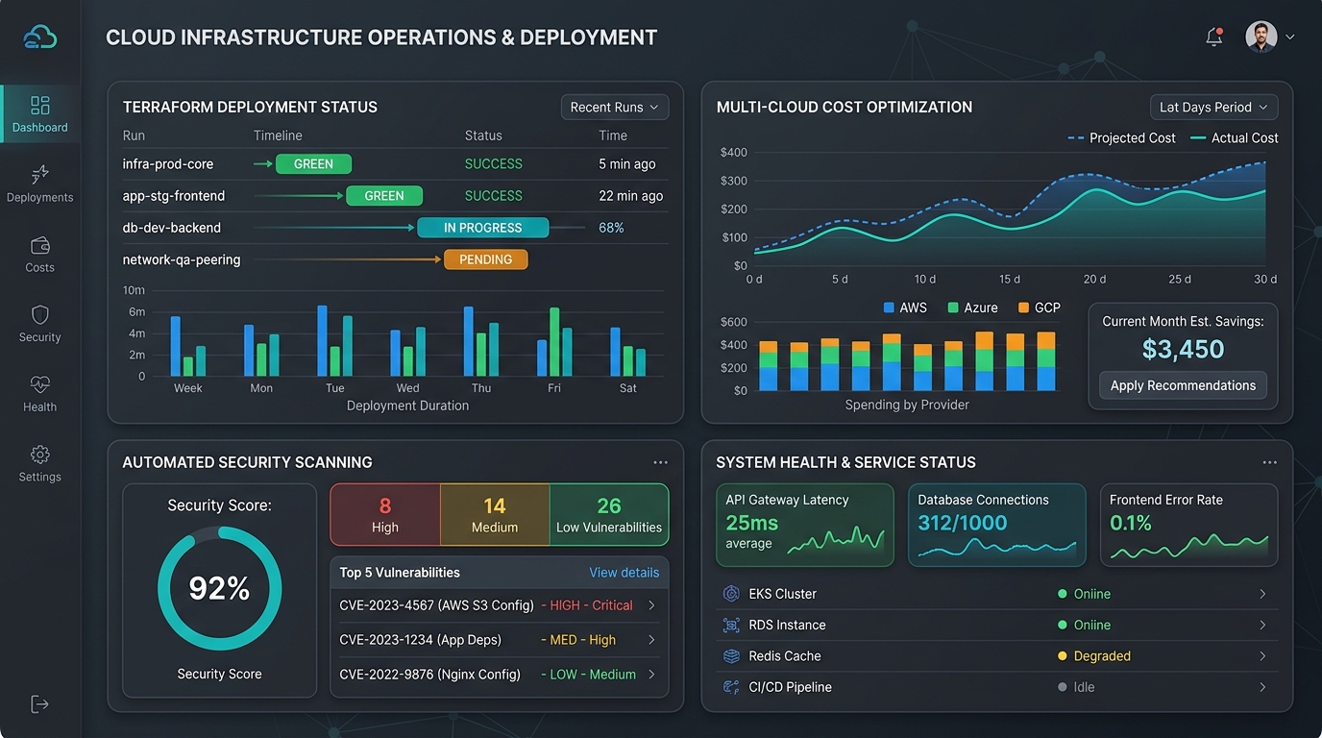Viewport: 1322px width, 738px height.
Task: Open the Database Connections card
Action: pyautogui.click(x=997, y=525)
